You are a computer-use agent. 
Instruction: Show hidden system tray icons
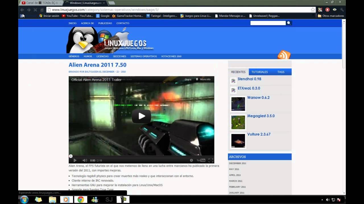tap(322, 200)
